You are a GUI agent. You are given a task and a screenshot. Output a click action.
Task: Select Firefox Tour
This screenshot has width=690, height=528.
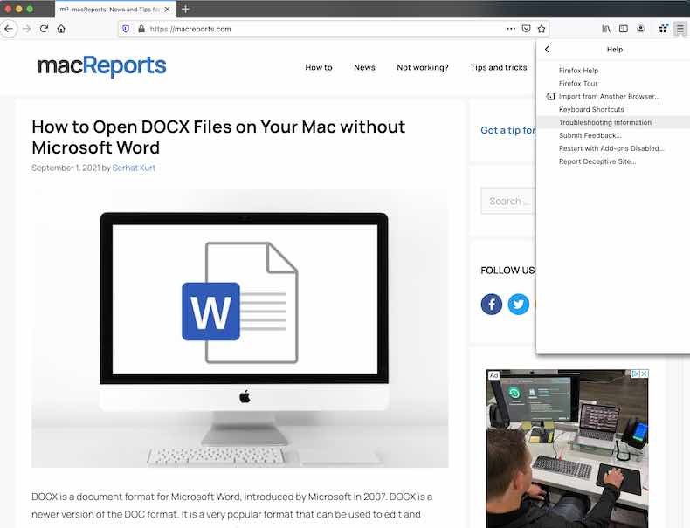coord(578,84)
